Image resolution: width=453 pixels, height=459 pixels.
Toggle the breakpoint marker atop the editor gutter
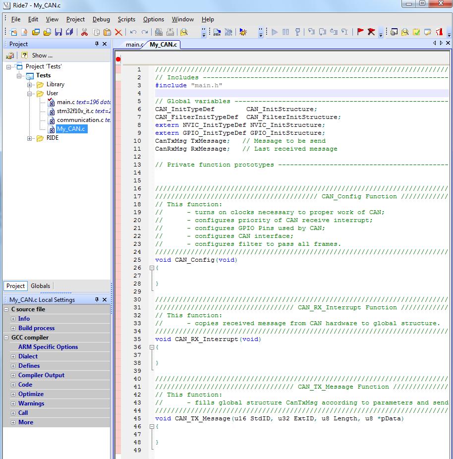coord(118,59)
